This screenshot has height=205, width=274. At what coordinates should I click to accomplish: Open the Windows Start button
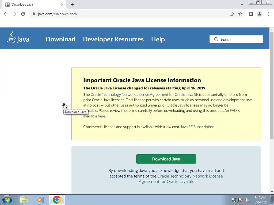7,200
